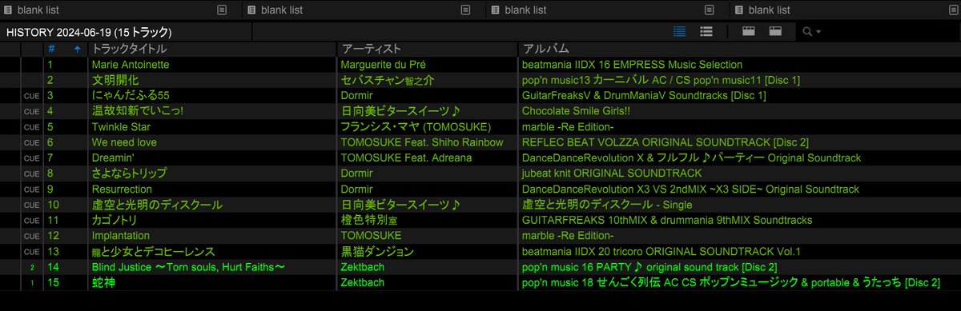Click the CUE marker on Dreamin' row

tap(32, 158)
